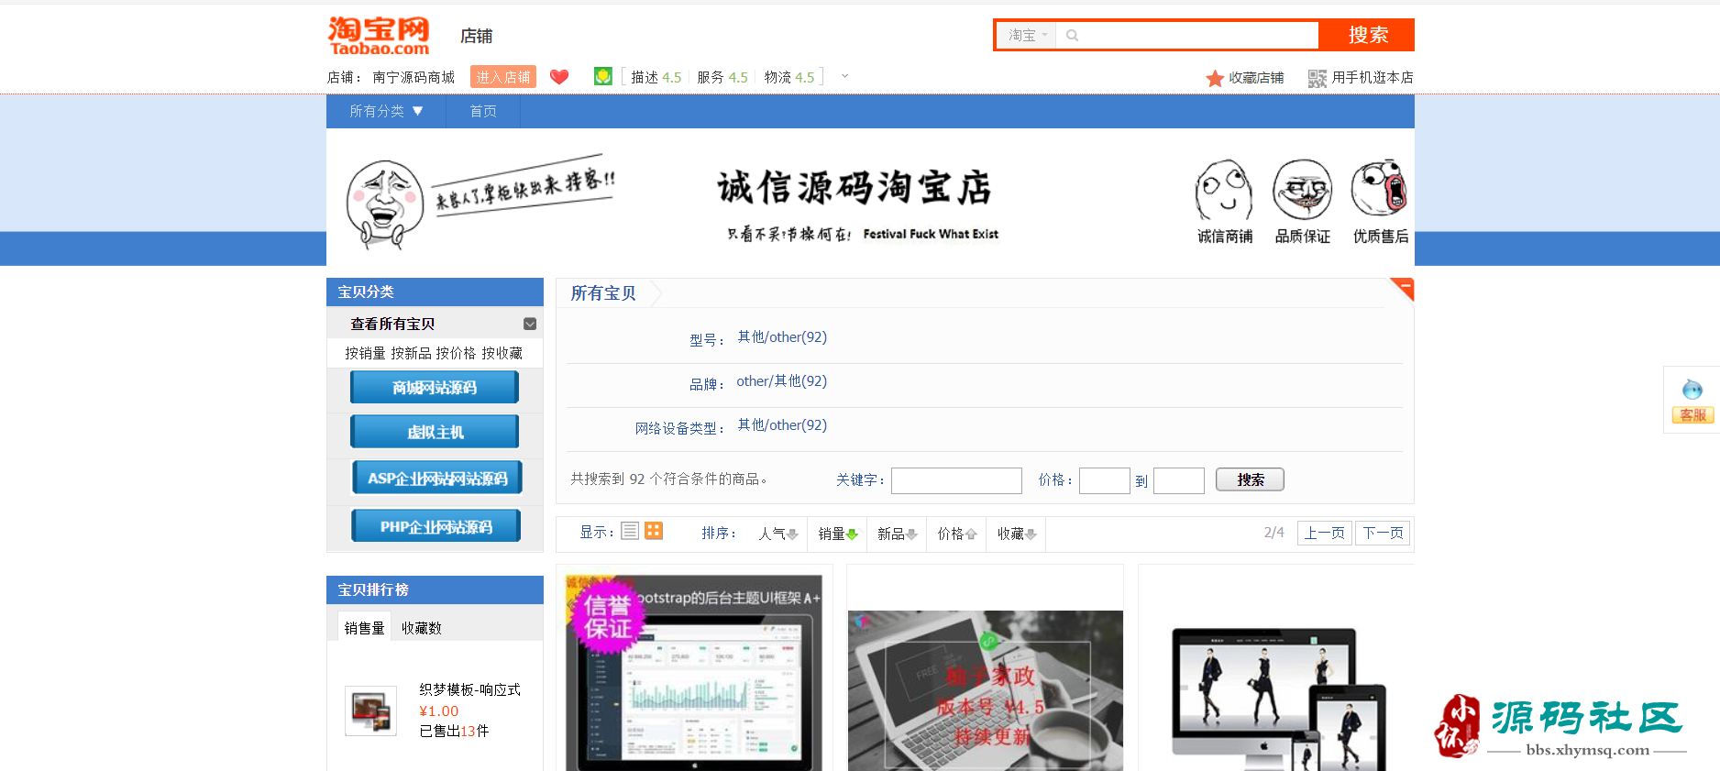Collapse the 查看所有宝贝 category toggle
1720x771 pixels.
[530, 324]
